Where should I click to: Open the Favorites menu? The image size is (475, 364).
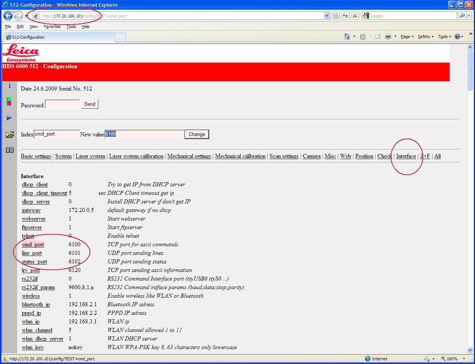click(52, 26)
